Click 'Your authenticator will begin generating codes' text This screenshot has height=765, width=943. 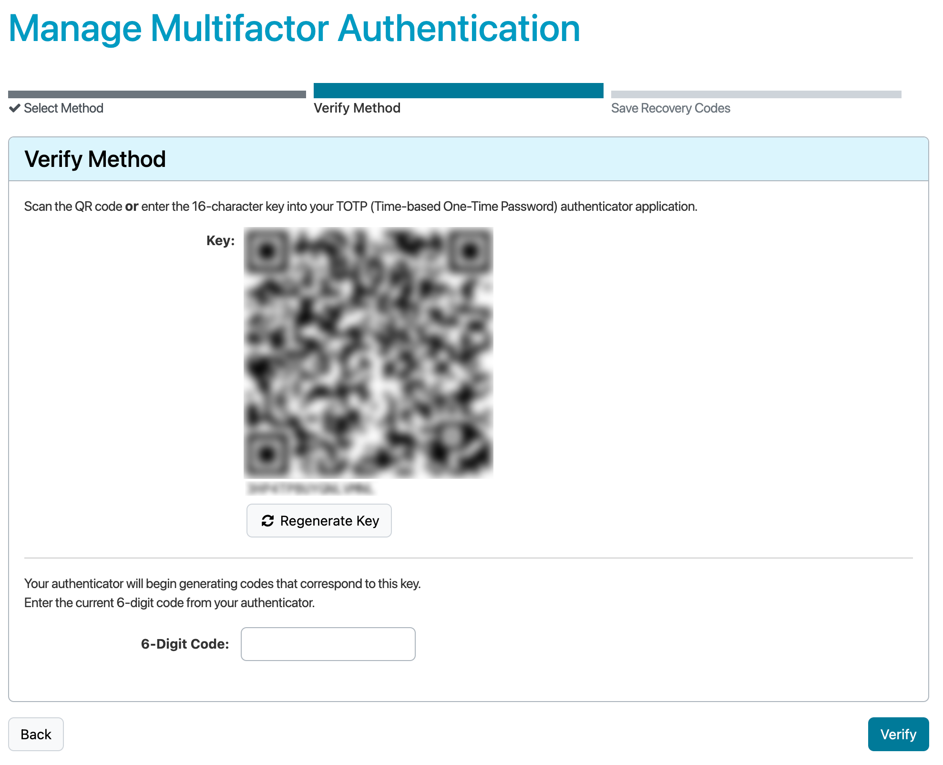tap(223, 584)
